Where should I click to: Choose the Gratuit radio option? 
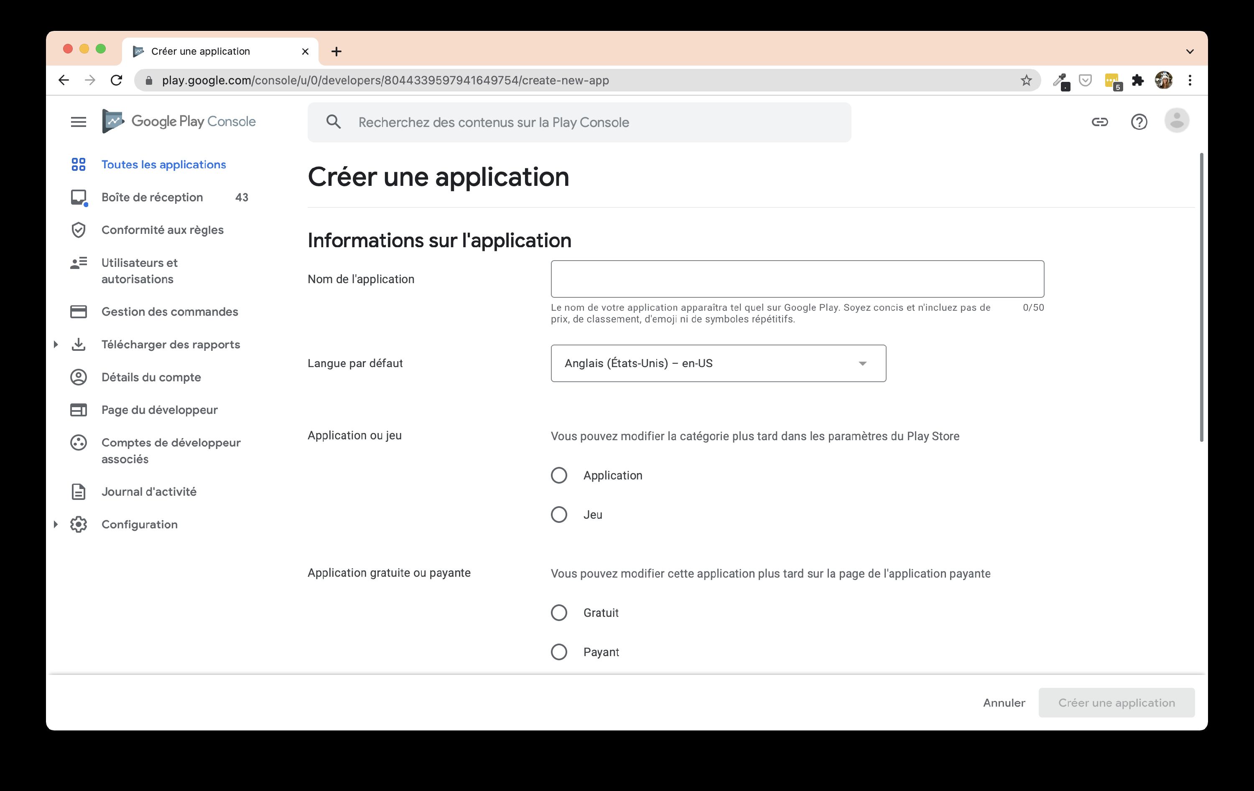click(559, 613)
